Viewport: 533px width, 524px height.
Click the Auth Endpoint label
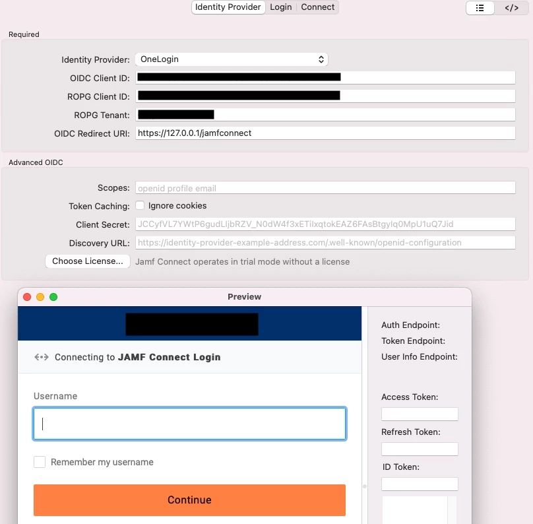[410, 325]
